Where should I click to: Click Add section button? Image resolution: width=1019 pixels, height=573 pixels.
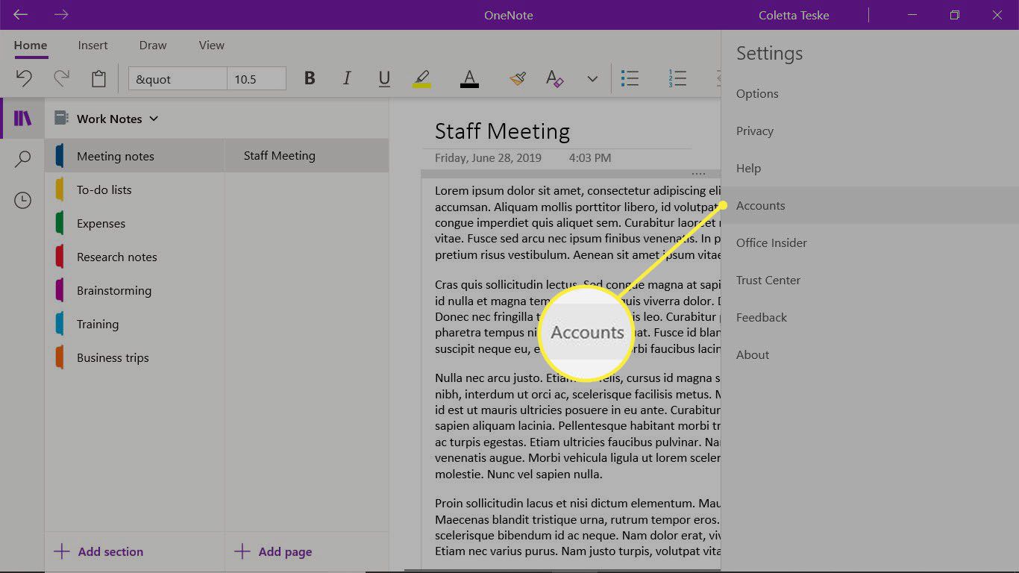point(98,552)
